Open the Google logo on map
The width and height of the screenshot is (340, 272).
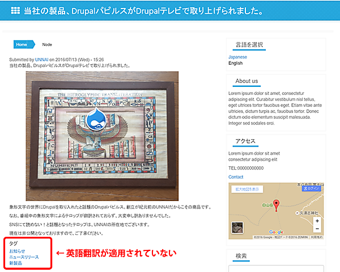[x=276, y=232]
